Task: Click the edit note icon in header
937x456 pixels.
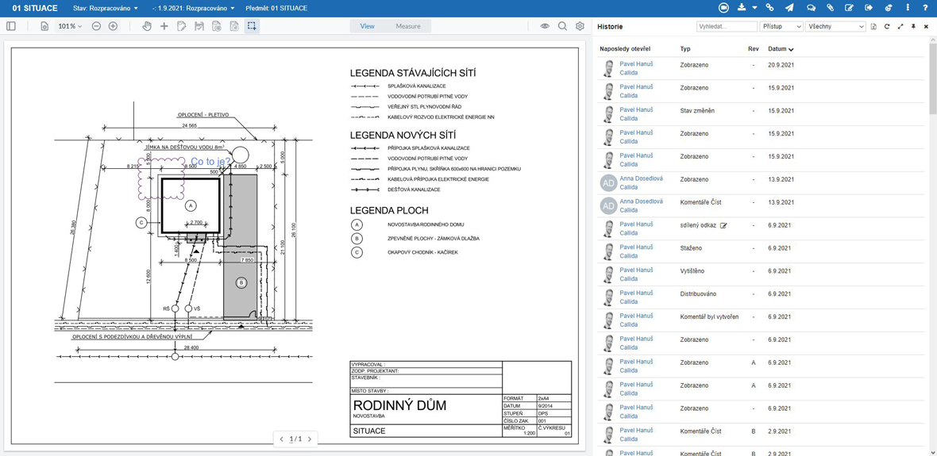Action: click(849, 8)
